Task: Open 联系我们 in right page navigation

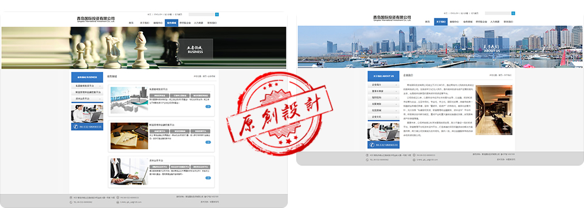Action: [x=509, y=22]
